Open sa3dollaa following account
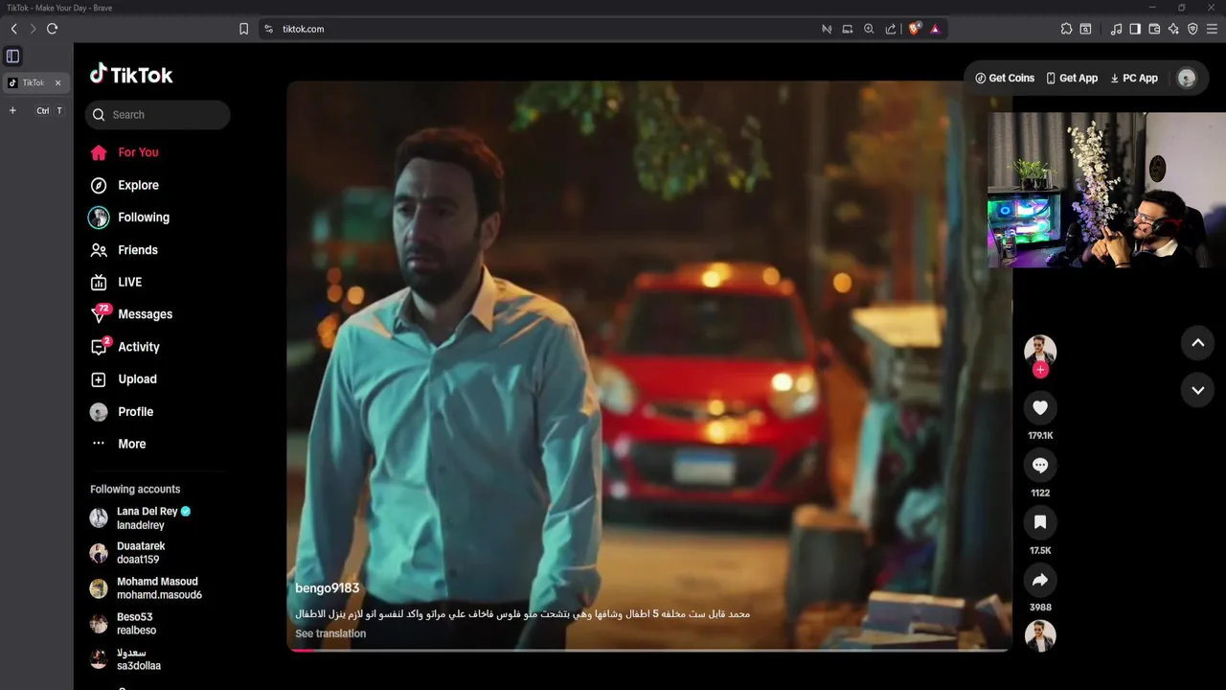The height and width of the screenshot is (690, 1226). [x=125, y=659]
